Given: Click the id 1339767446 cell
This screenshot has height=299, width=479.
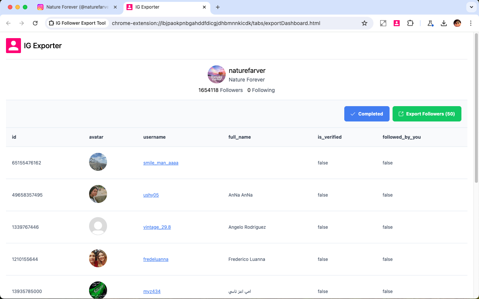Looking at the screenshot, I should point(25,227).
